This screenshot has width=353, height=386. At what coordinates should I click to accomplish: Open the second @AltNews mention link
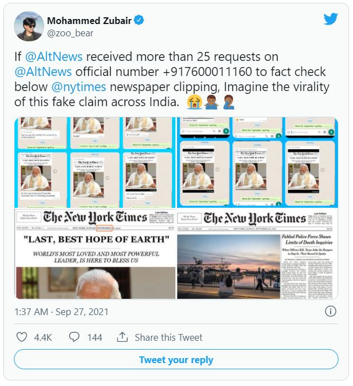pyautogui.click(x=43, y=72)
